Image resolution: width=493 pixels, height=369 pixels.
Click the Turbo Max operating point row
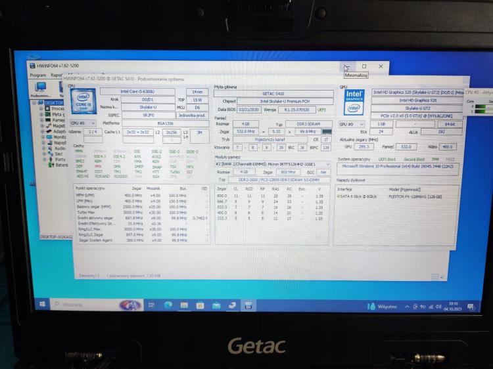[141, 213]
